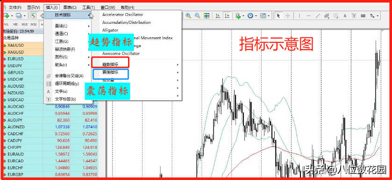The image size is (392, 180).
Task: Click CHFJPY bid price 124.849
Action: coord(62,147)
